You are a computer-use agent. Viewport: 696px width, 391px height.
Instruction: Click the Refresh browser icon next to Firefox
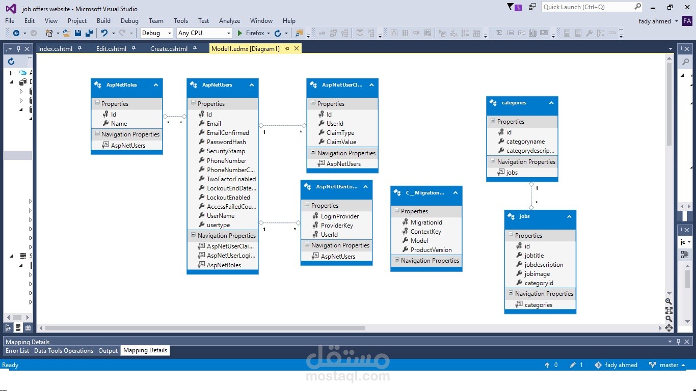pyautogui.click(x=278, y=33)
